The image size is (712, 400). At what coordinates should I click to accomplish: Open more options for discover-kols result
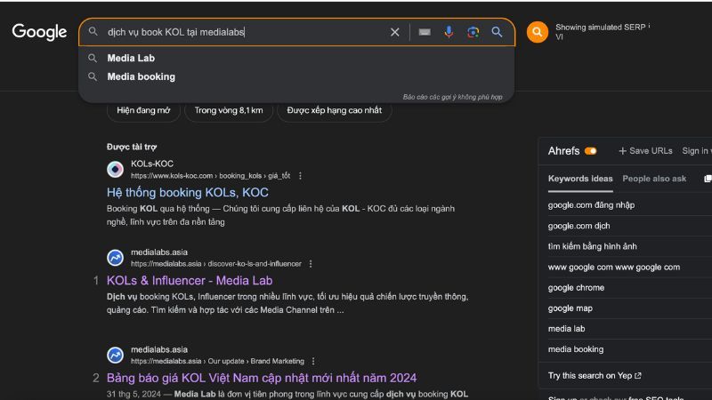[311, 263]
